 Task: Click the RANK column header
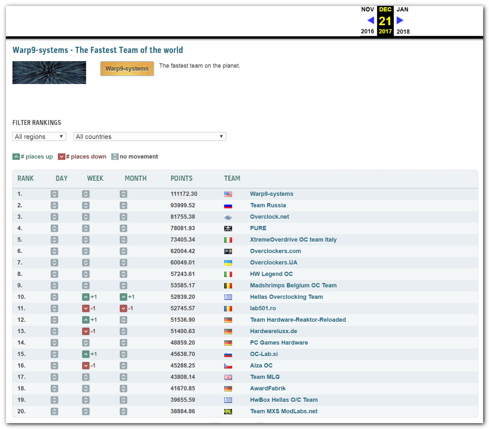[x=26, y=178]
